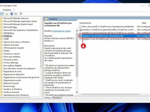
Task: Open the Visualizza menu
Action: click(7, 10)
